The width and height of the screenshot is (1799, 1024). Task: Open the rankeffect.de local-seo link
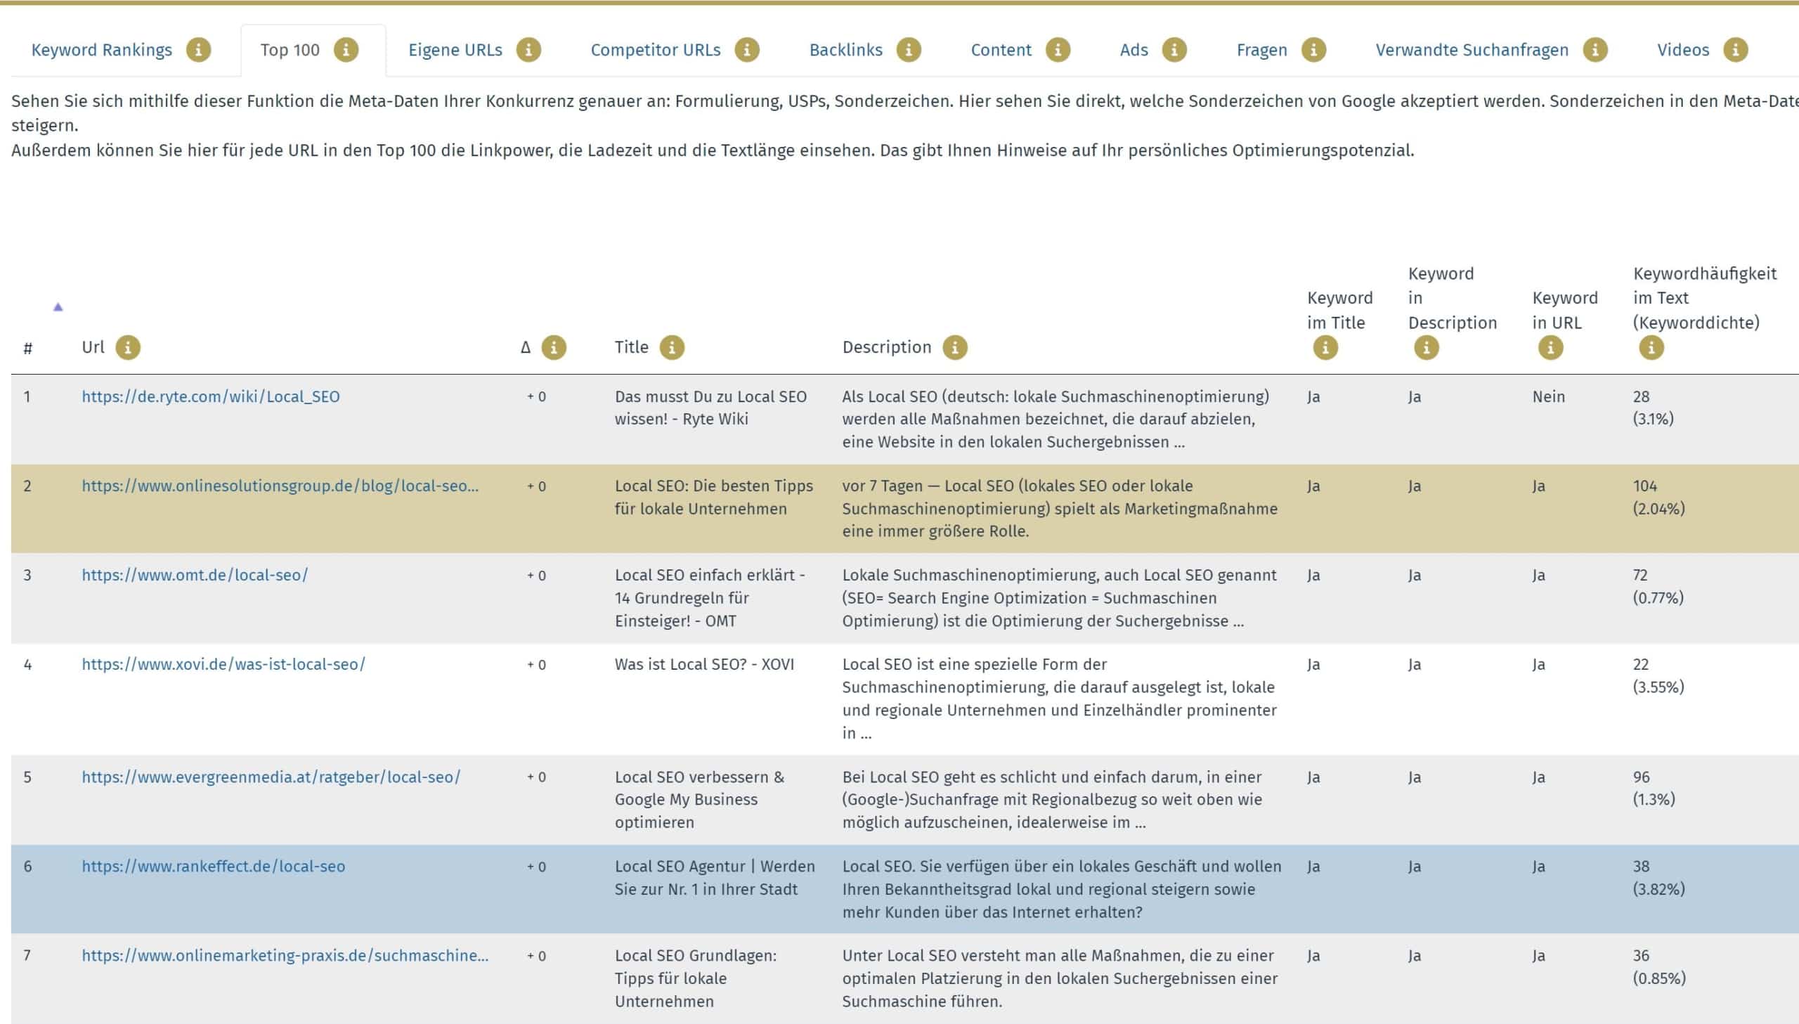pyautogui.click(x=214, y=867)
